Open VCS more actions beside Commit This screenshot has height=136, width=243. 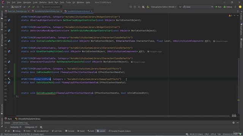coord(38,7)
